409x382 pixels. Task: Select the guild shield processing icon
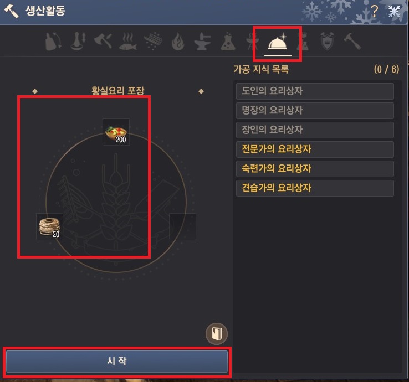[328, 41]
